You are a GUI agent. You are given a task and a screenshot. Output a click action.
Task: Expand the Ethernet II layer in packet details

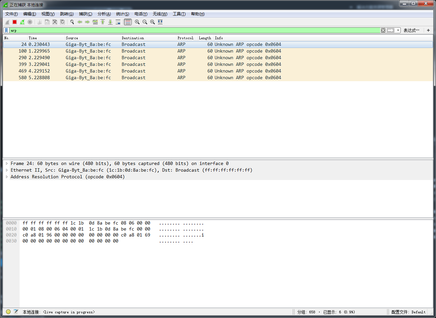[x=7, y=170]
